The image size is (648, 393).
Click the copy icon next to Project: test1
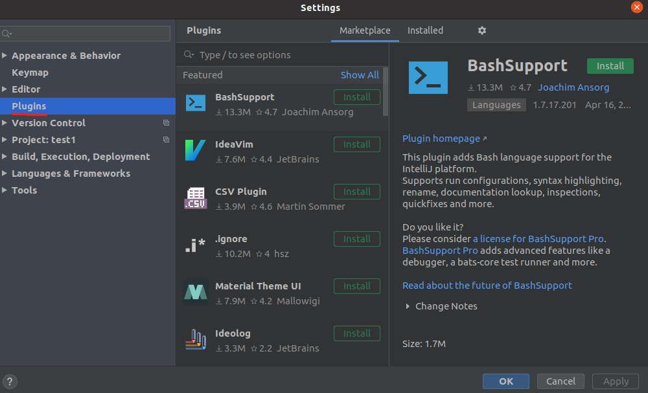166,140
